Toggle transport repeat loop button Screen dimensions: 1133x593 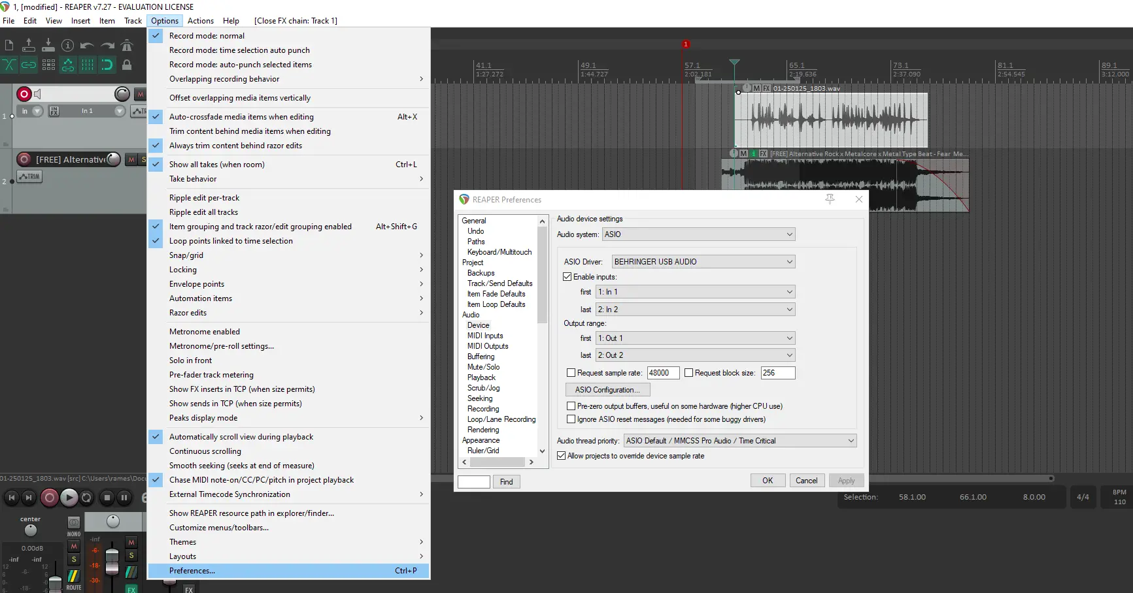(x=86, y=498)
